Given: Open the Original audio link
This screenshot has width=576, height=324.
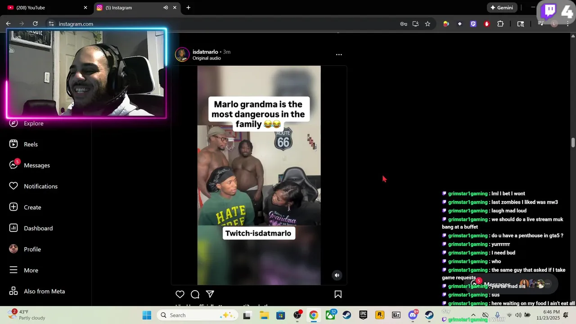Looking at the screenshot, I should pyautogui.click(x=207, y=58).
